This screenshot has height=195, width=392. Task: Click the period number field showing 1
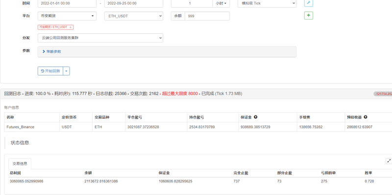(x=192, y=3)
